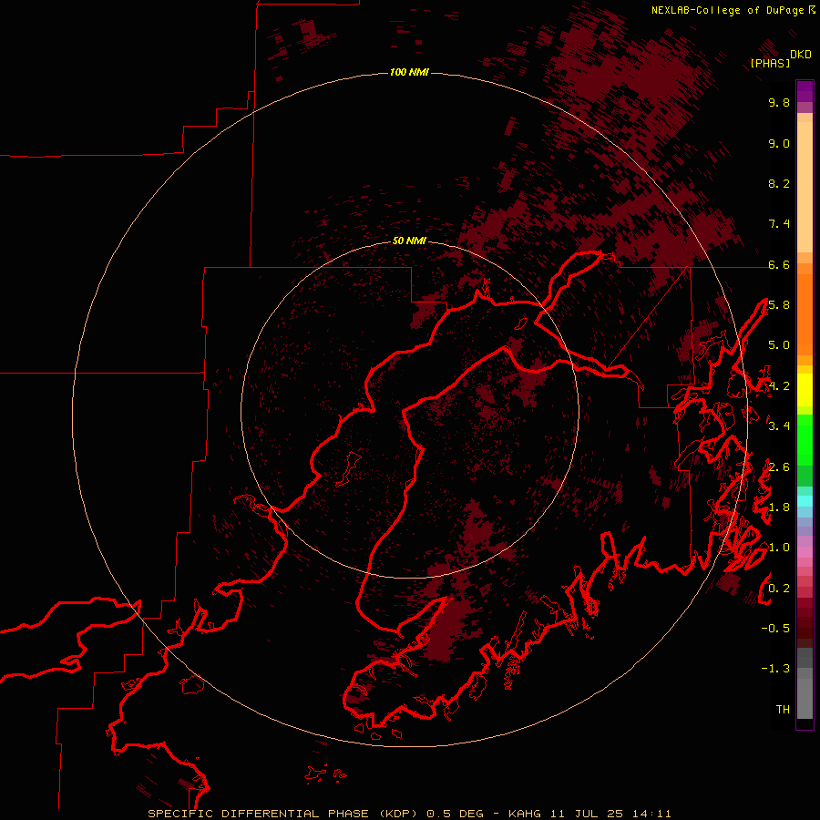Click the [PHAS] label above color bar

click(770, 63)
